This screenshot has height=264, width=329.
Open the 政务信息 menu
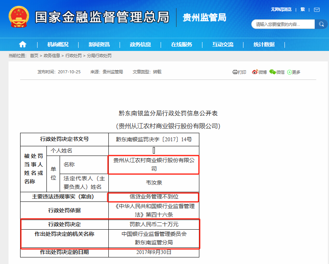[141, 44]
